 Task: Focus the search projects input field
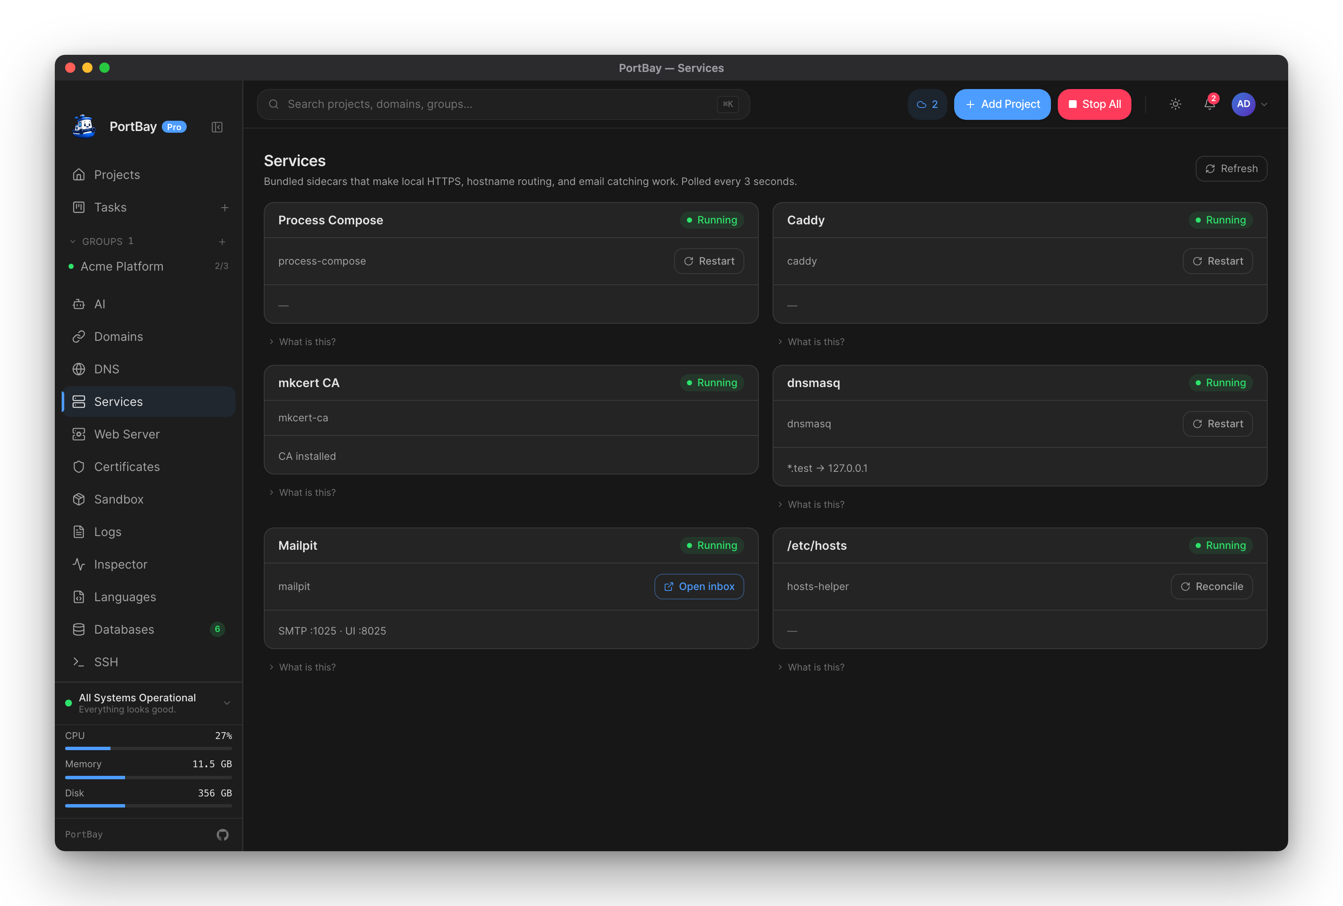coord(503,104)
